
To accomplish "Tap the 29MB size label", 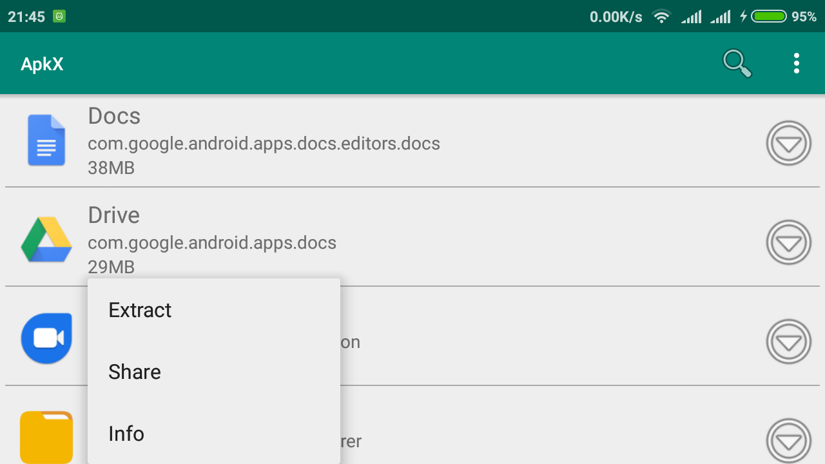I will (x=112, y=267).
